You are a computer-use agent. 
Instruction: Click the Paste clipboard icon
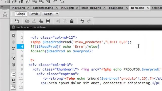tap(72, 21)
